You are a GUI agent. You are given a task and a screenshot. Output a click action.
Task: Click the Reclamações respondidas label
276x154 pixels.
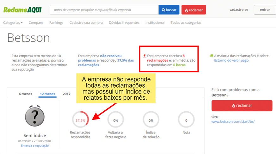pos(80,135)
